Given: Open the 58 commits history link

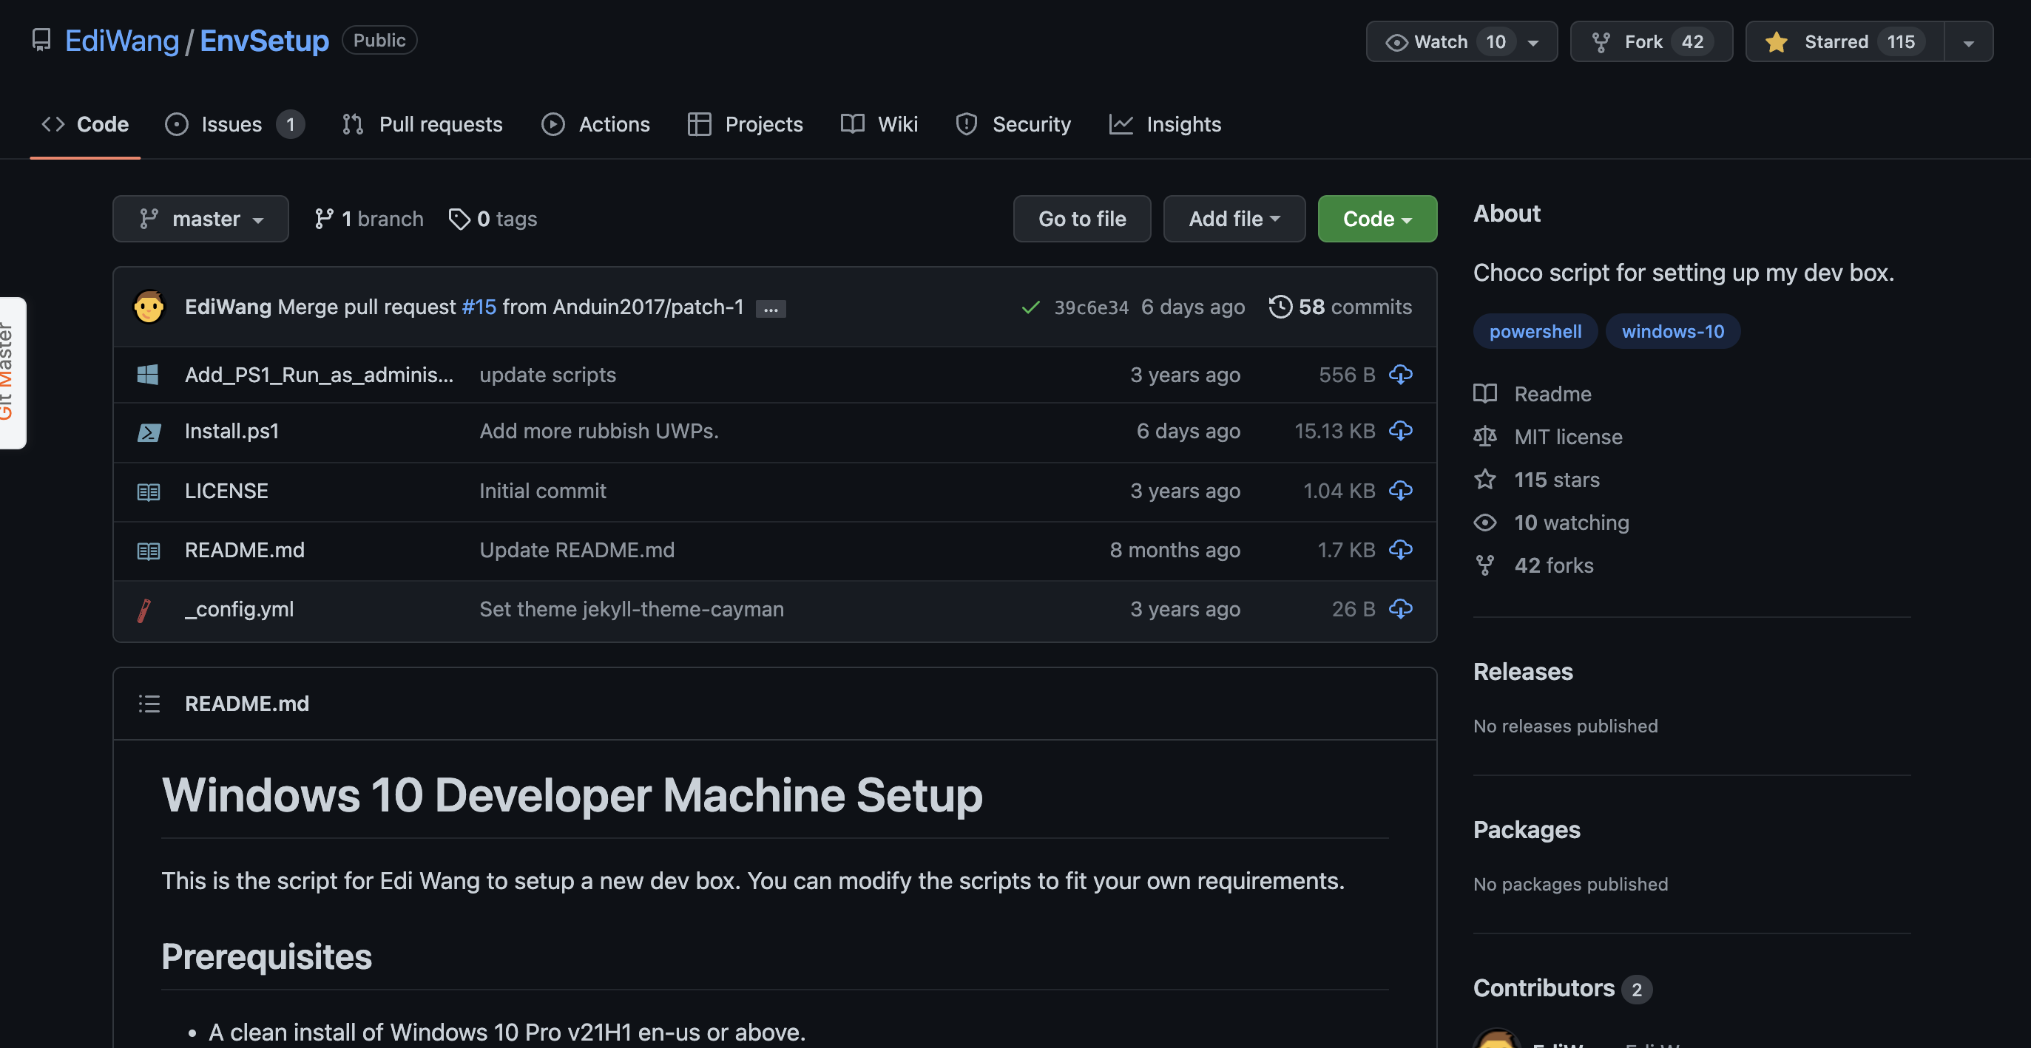Looking at the screenshot, I should (1340, 307).
